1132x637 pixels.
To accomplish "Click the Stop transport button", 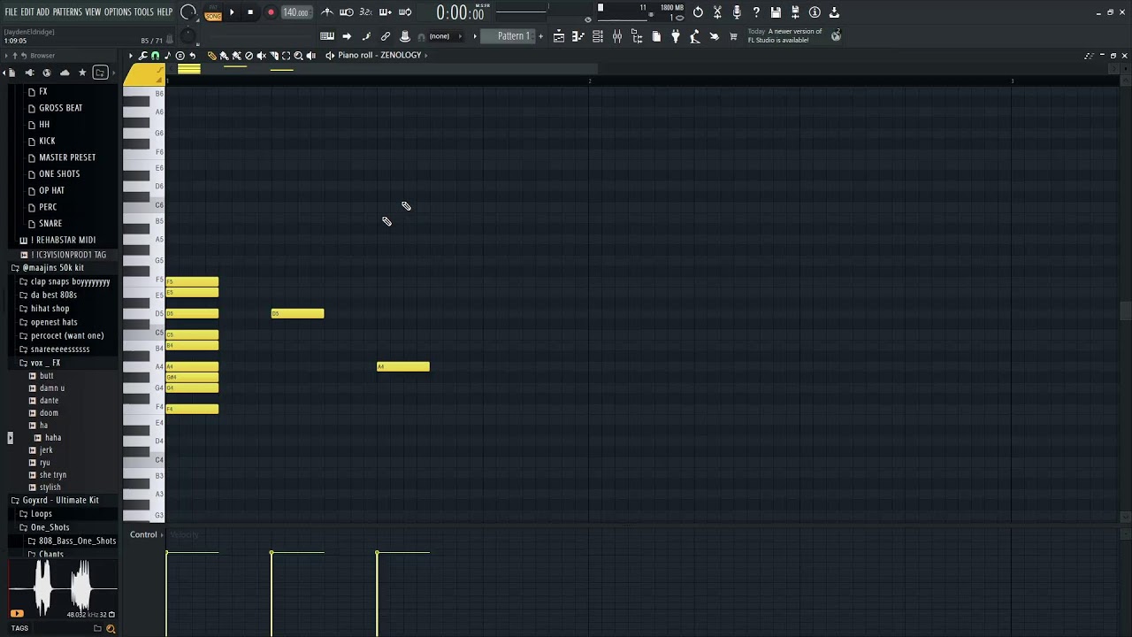I will pyautogui.click(x=250, y=12).
